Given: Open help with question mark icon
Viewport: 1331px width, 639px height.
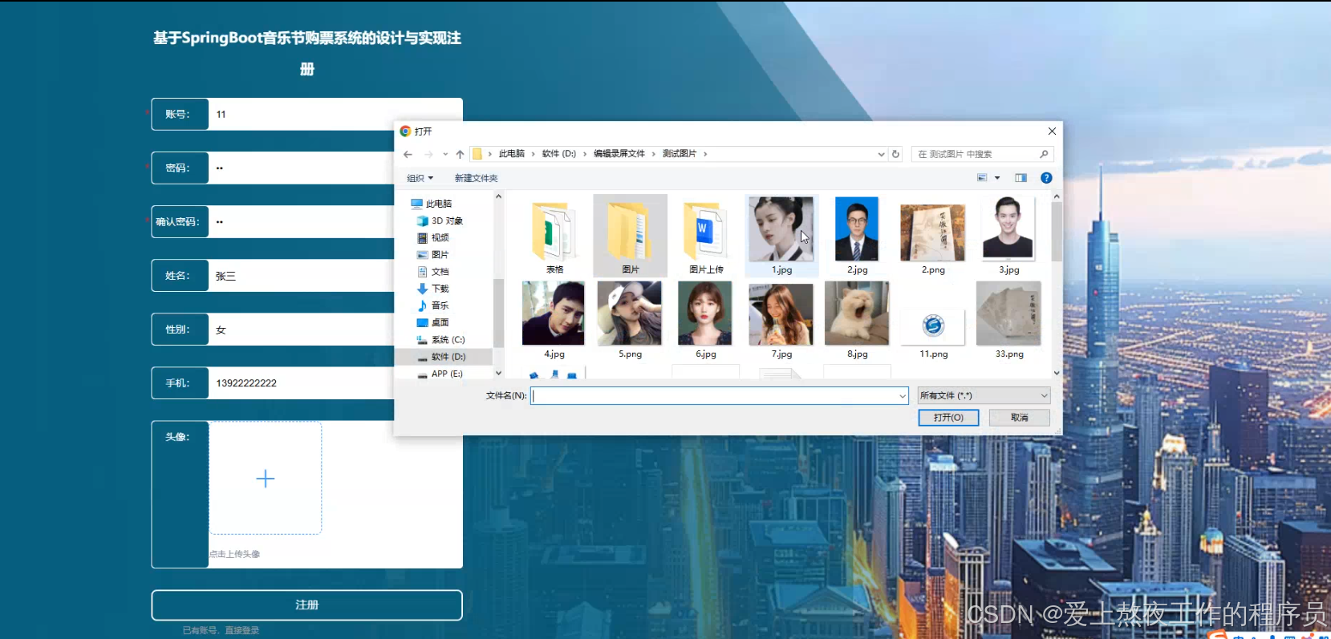Looking at the screenshot, I should [1046, 178].
